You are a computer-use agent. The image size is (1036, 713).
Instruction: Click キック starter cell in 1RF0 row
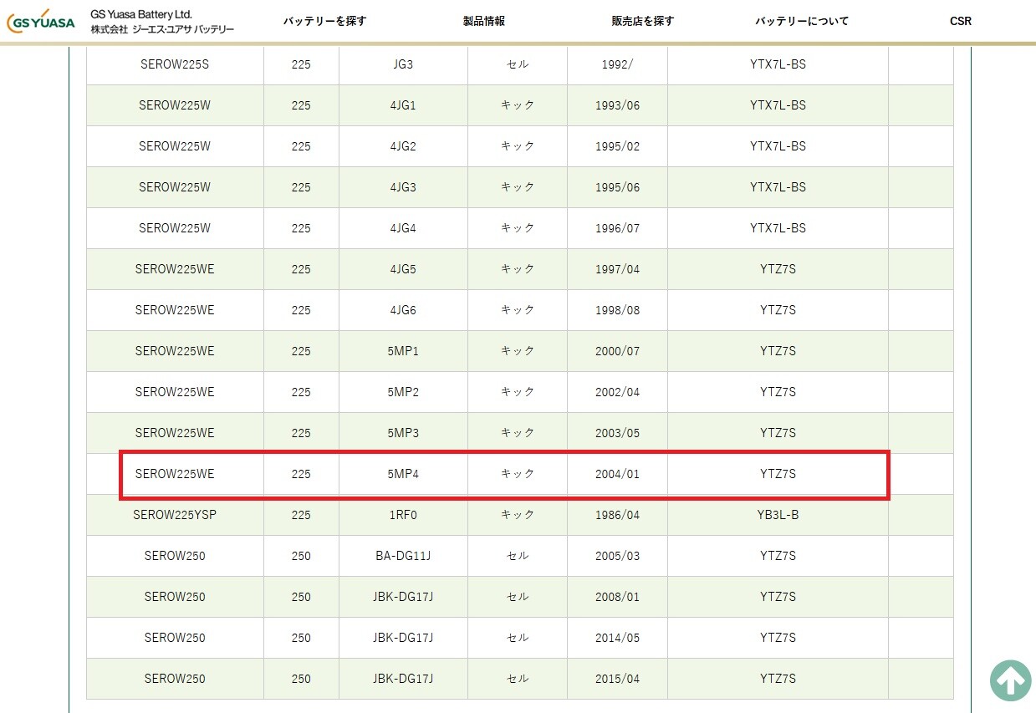518,515
